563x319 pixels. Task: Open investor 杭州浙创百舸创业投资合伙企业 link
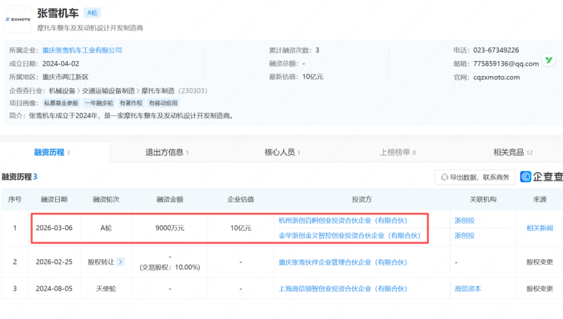point(342,220)
